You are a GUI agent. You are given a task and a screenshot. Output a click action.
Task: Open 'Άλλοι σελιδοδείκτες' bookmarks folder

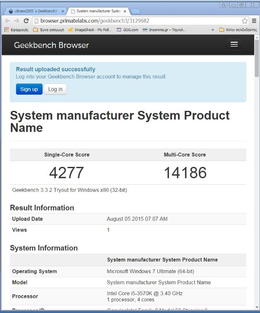(x=238, y=30)
